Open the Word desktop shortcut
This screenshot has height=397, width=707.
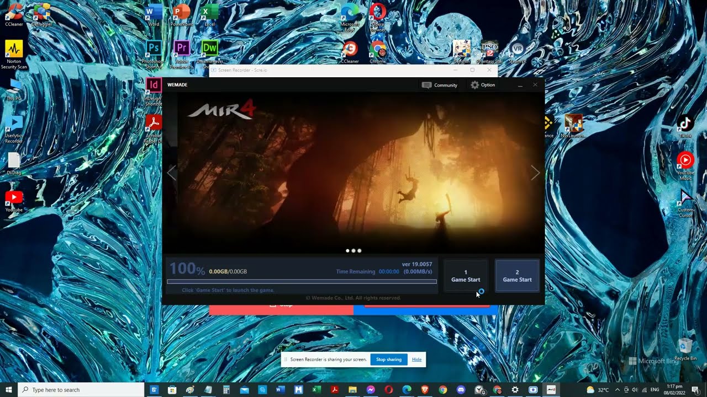tap(153, 15)
